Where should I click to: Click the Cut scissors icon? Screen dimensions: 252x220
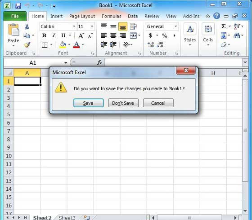27,26
